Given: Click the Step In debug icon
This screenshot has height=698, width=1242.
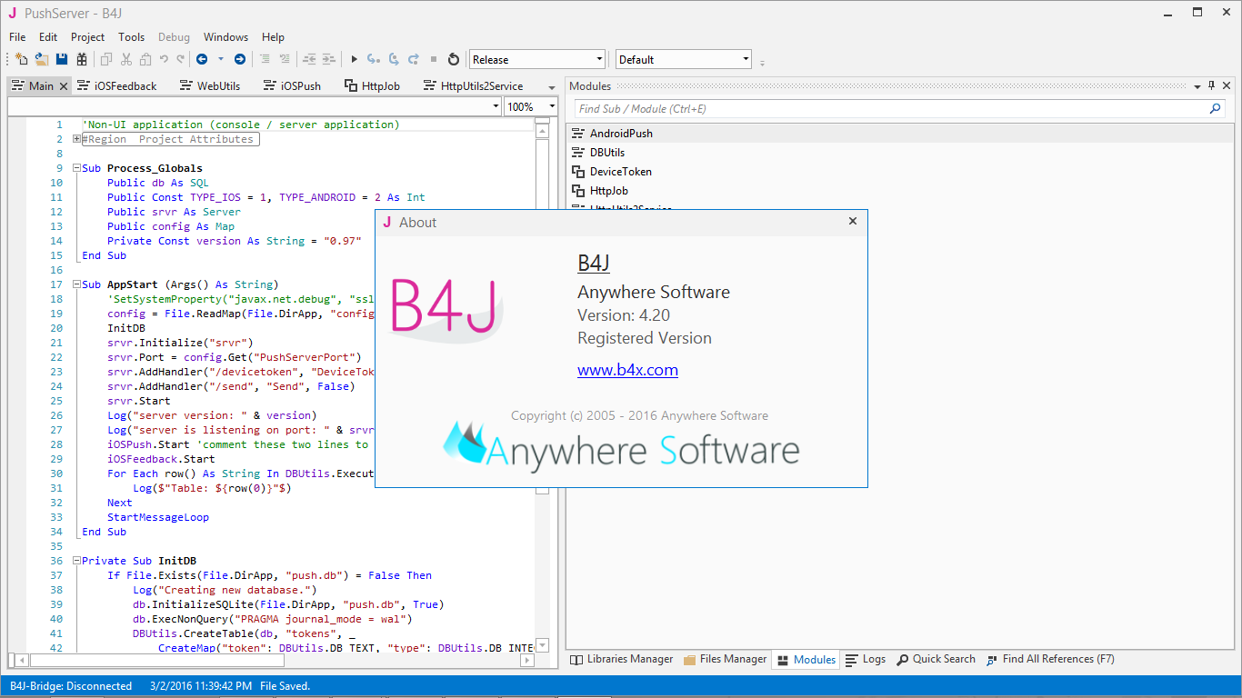Looking at the screenshot, I should tap(373, 59).
